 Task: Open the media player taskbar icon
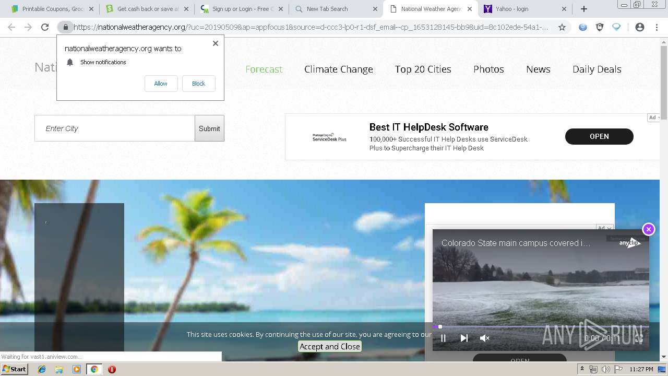[x=77, y=369]
